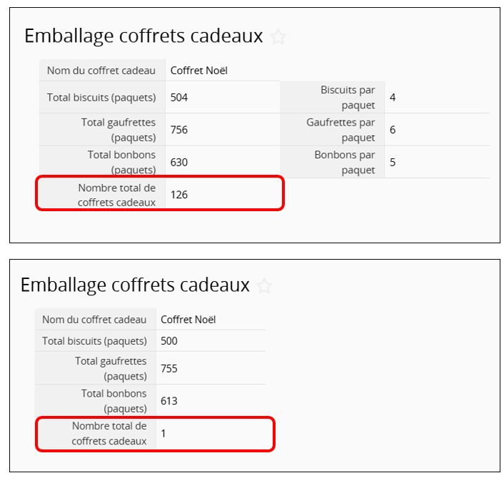The image size is (504, 483).
Task: Click the "Bonbons par paquet" label
Action: click(x=345, y=162)
